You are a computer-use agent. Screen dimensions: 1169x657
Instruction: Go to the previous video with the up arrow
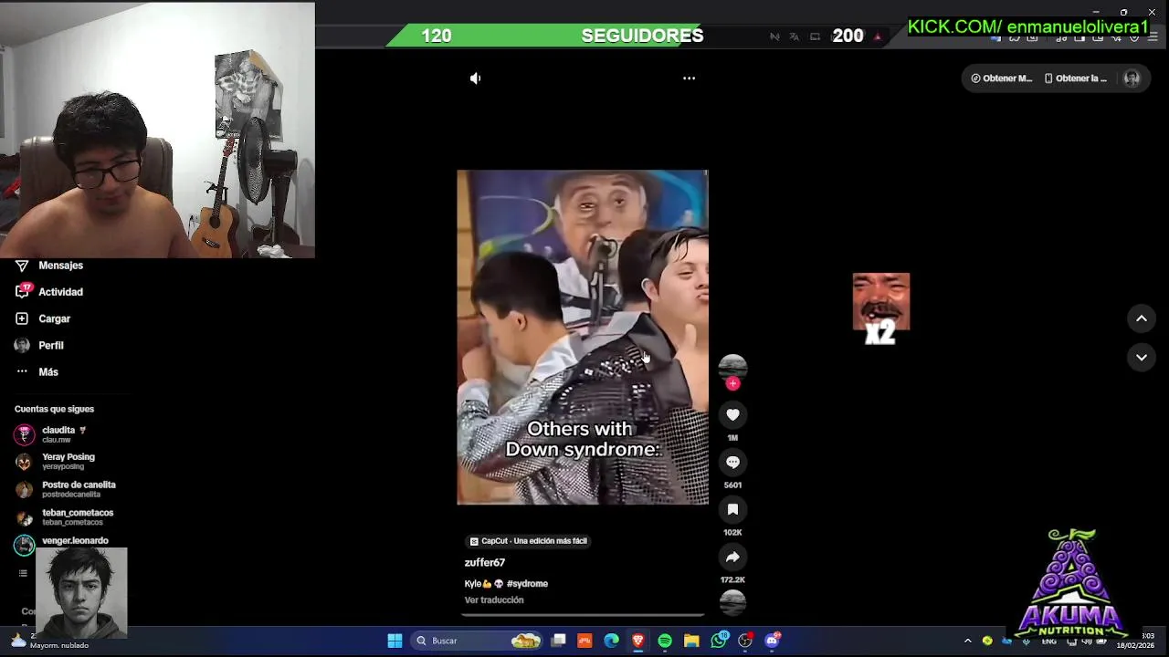point(1142,318)
